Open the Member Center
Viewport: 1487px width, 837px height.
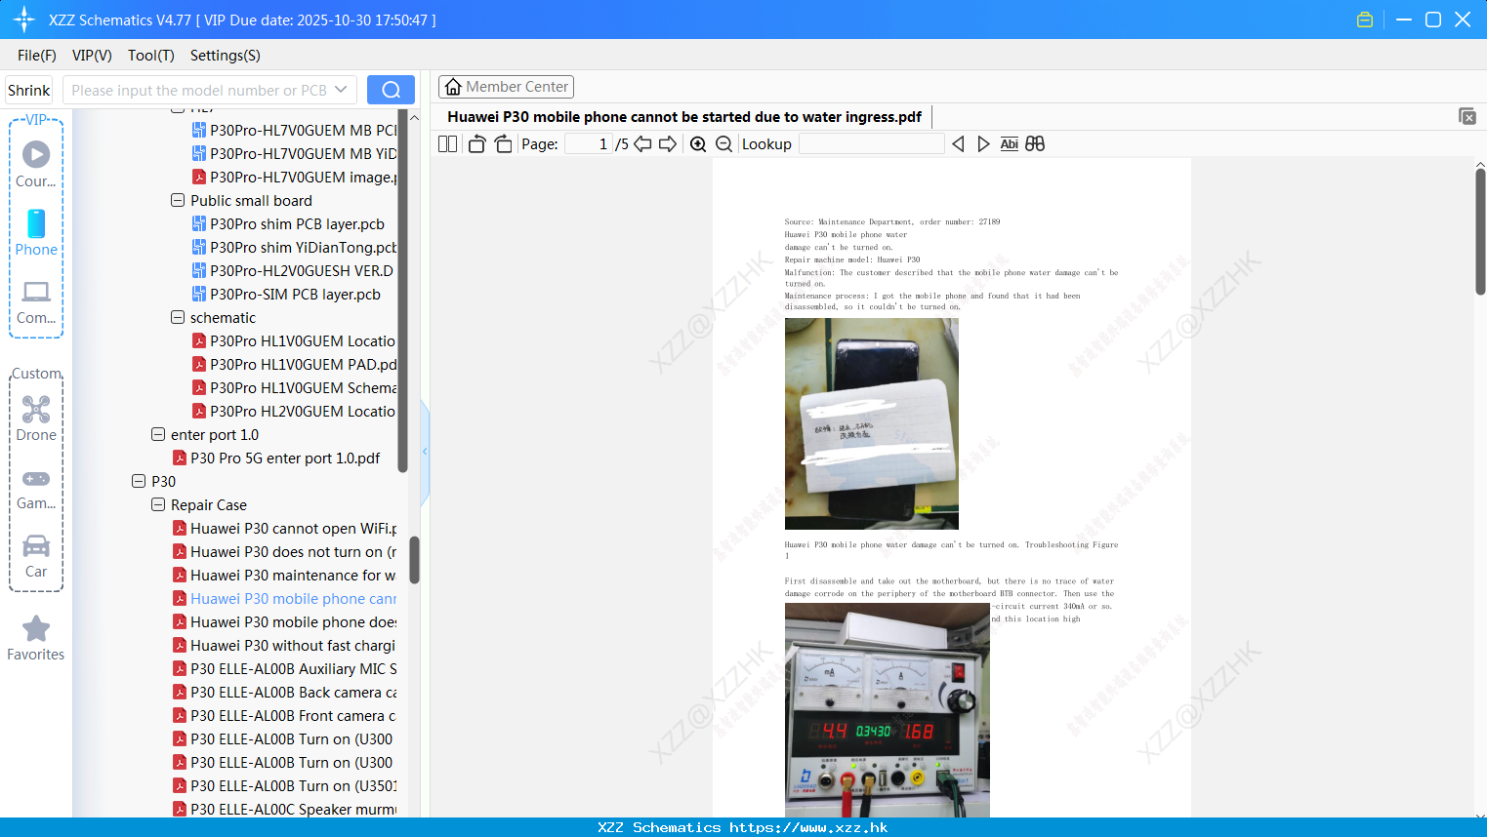click(x=506, y=87)
